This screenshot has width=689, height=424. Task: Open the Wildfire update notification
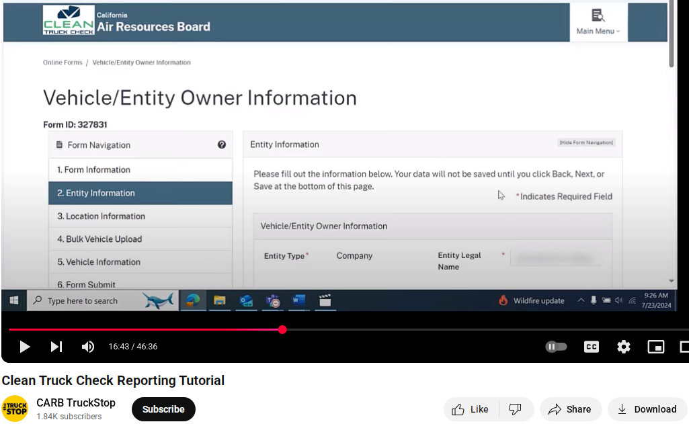(532, 300)
